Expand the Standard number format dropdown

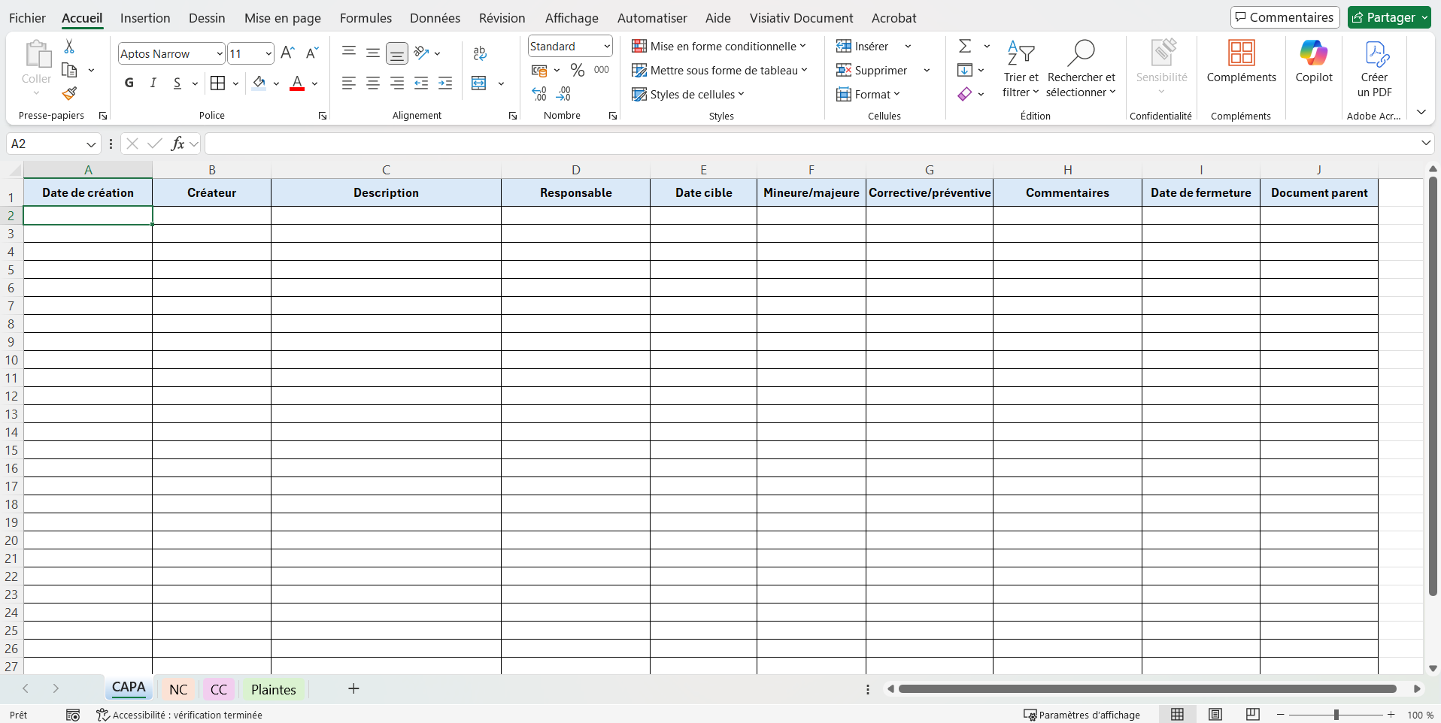coord(606,47)
